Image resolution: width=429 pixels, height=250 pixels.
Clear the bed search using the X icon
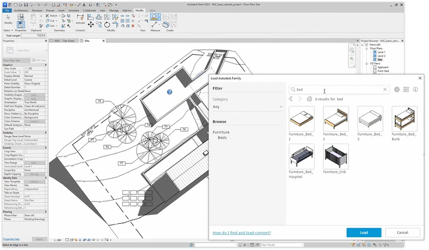pos(385,89)
